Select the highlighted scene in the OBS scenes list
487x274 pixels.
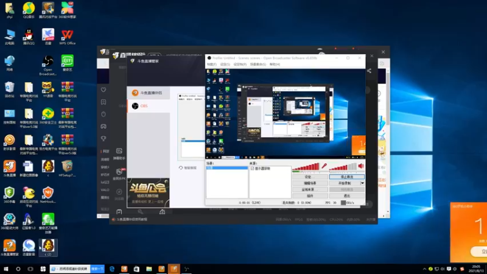(226, 168)
